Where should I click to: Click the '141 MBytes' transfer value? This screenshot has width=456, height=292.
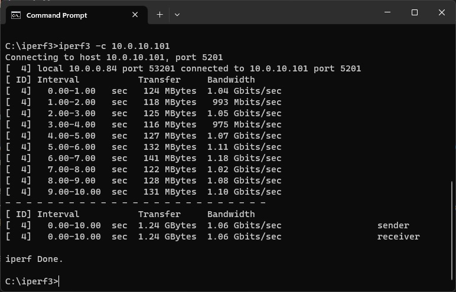[170, 158]
